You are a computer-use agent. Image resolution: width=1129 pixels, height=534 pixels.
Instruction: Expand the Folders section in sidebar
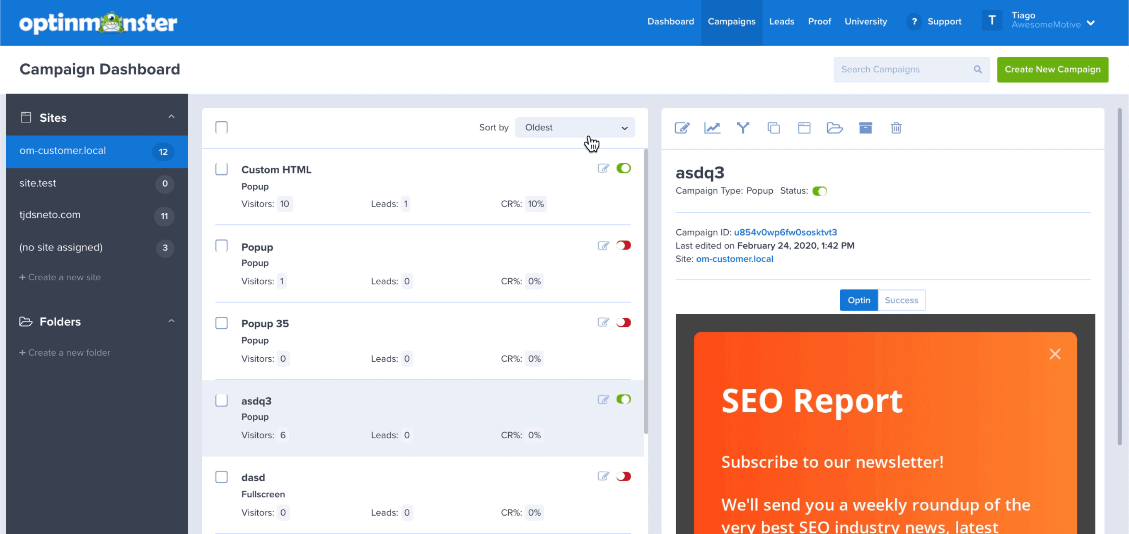point(171,321)
